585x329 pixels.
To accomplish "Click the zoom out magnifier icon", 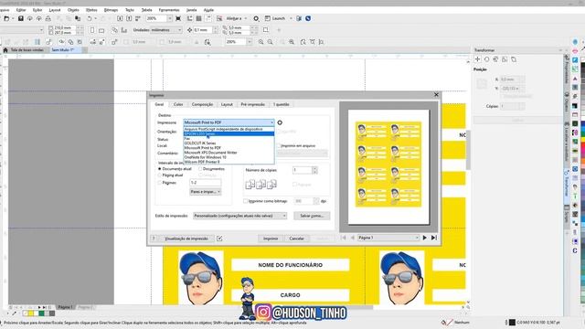I will 271,42.
